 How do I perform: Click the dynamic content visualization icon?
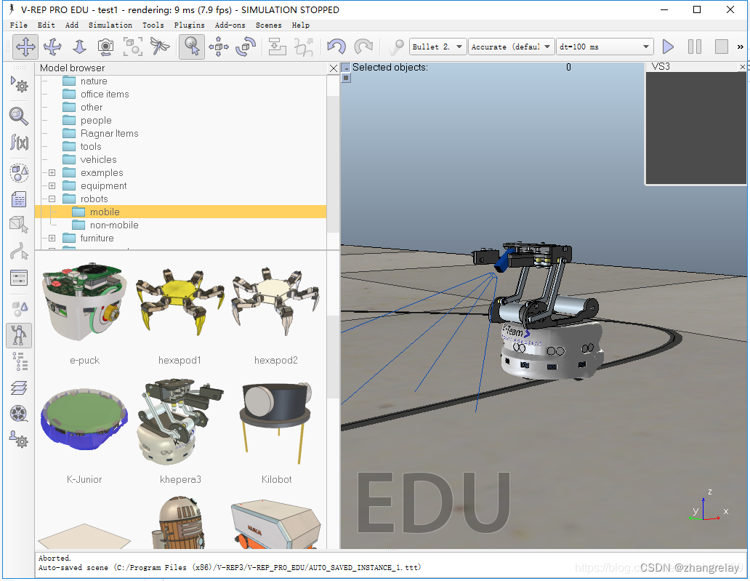point(396,47)
